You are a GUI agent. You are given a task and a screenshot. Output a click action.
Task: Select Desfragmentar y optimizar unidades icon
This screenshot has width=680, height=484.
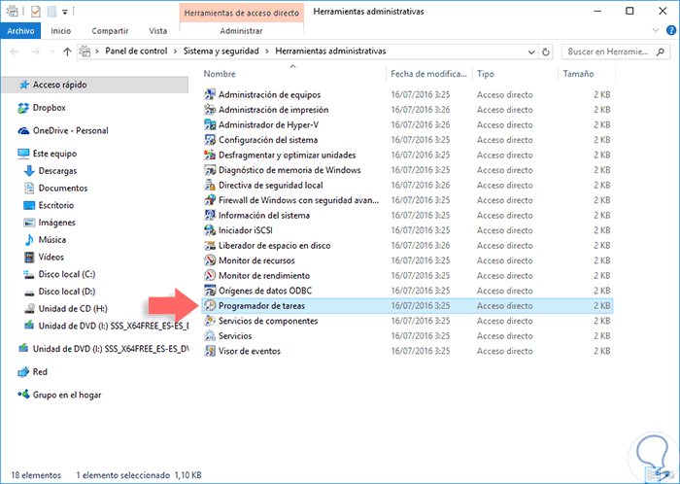210,155
